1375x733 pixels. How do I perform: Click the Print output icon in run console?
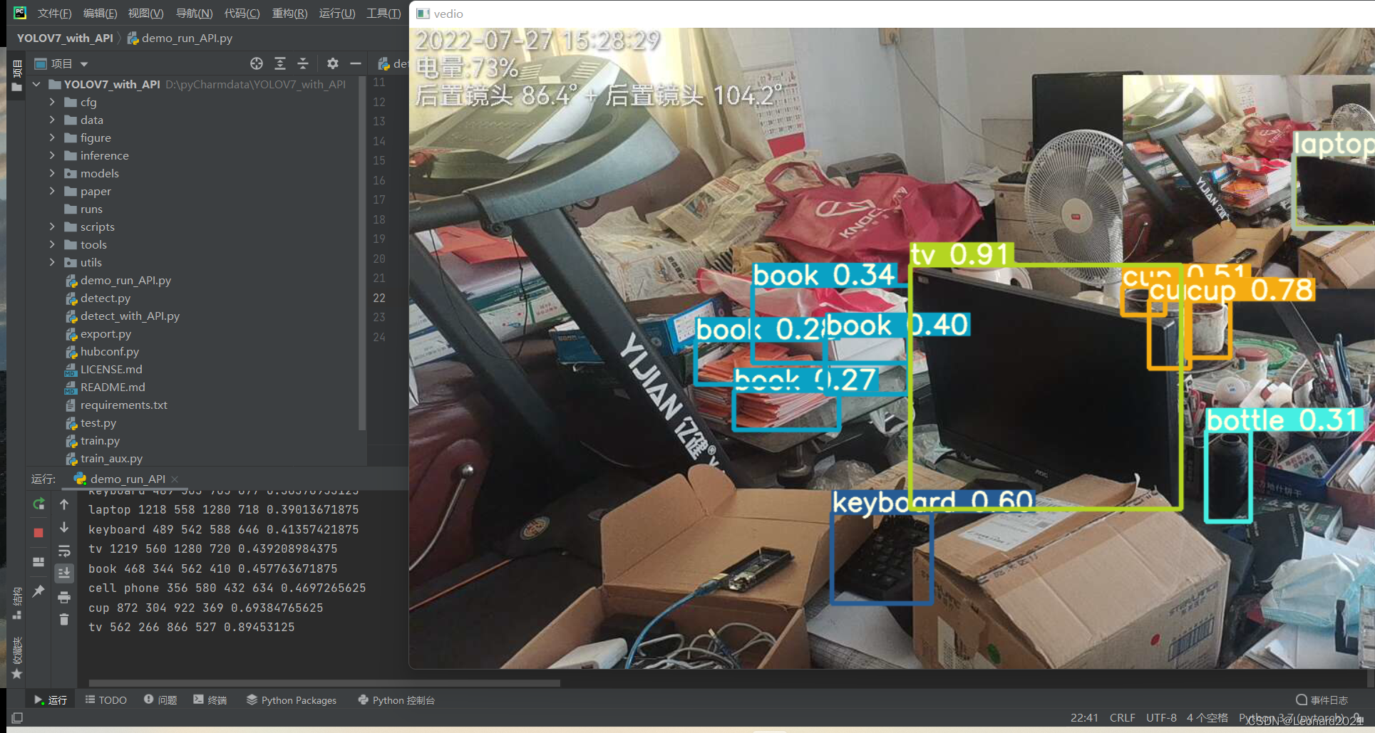coord(64,597)
